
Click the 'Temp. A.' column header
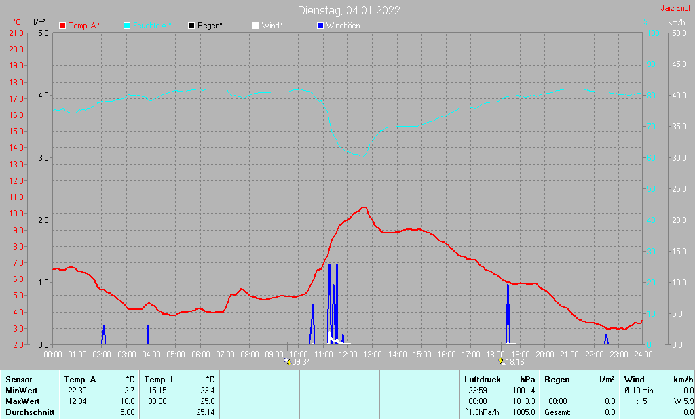pos(81,380)
